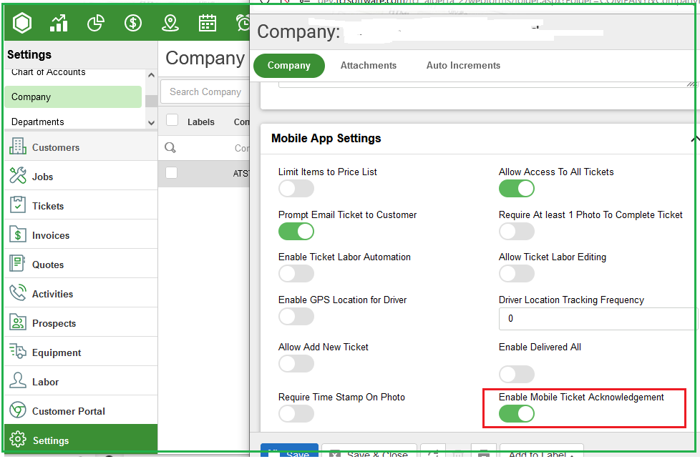Click the Settings panel heading text
The image size is (700, 459).
[x=29, y=54]
